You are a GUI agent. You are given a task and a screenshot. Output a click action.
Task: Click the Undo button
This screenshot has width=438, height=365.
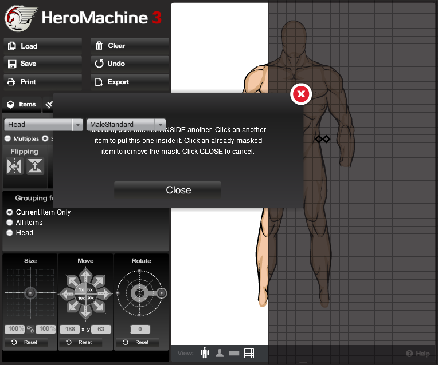130,64
